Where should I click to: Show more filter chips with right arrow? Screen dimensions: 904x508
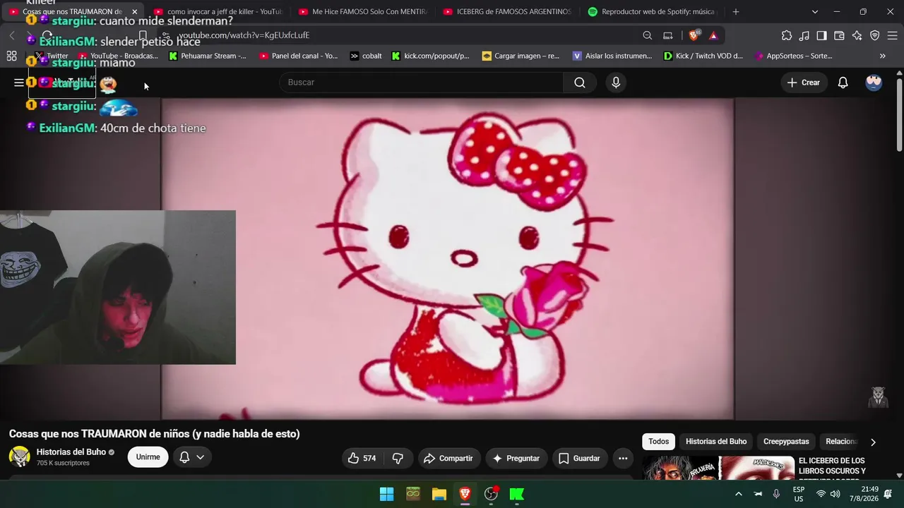tap(873, 442)
